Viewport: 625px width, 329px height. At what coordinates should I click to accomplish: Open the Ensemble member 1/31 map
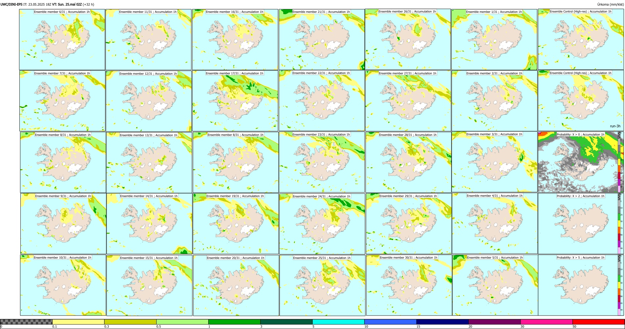coord(494,39)
